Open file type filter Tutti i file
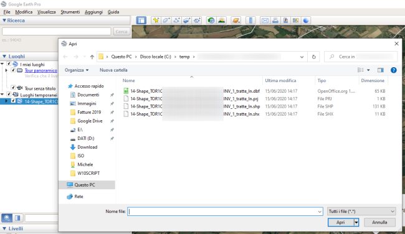 [361, 212]
